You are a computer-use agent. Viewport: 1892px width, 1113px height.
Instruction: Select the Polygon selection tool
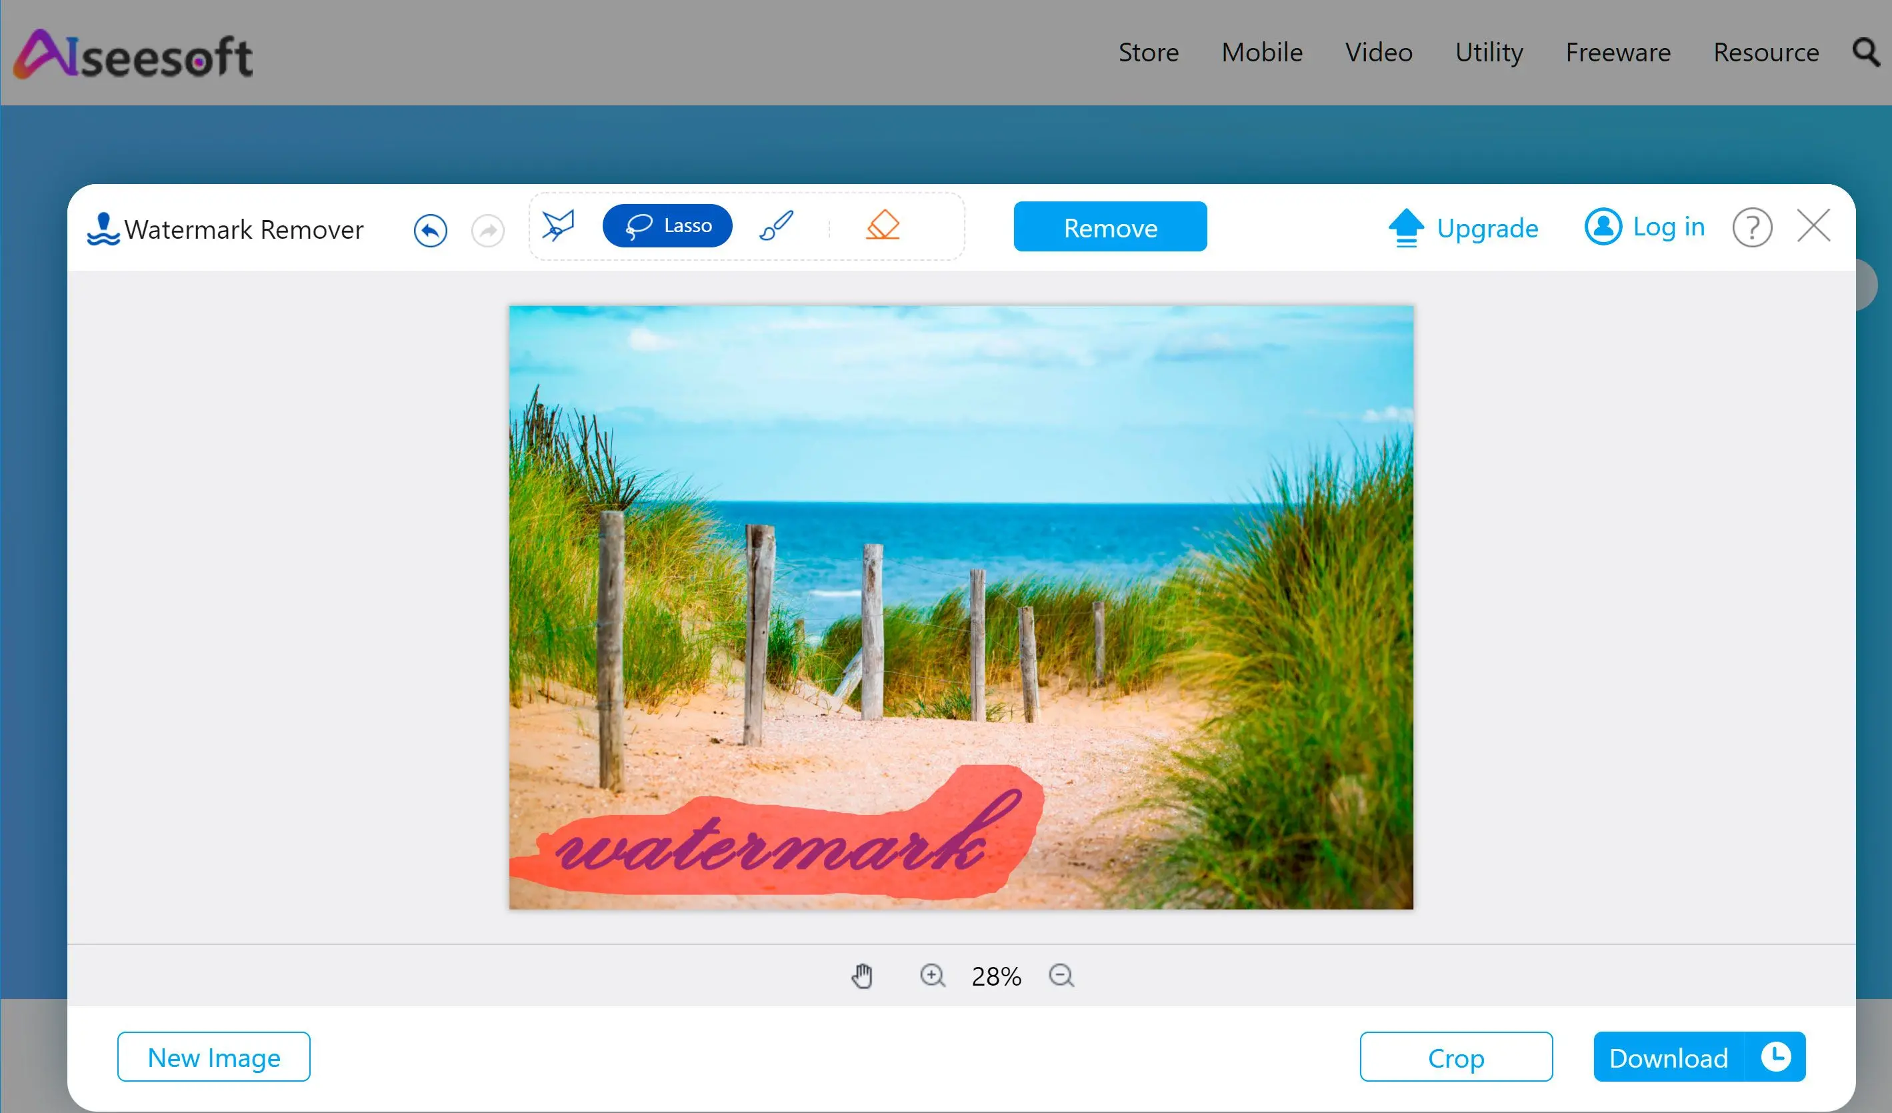point(557,225)
